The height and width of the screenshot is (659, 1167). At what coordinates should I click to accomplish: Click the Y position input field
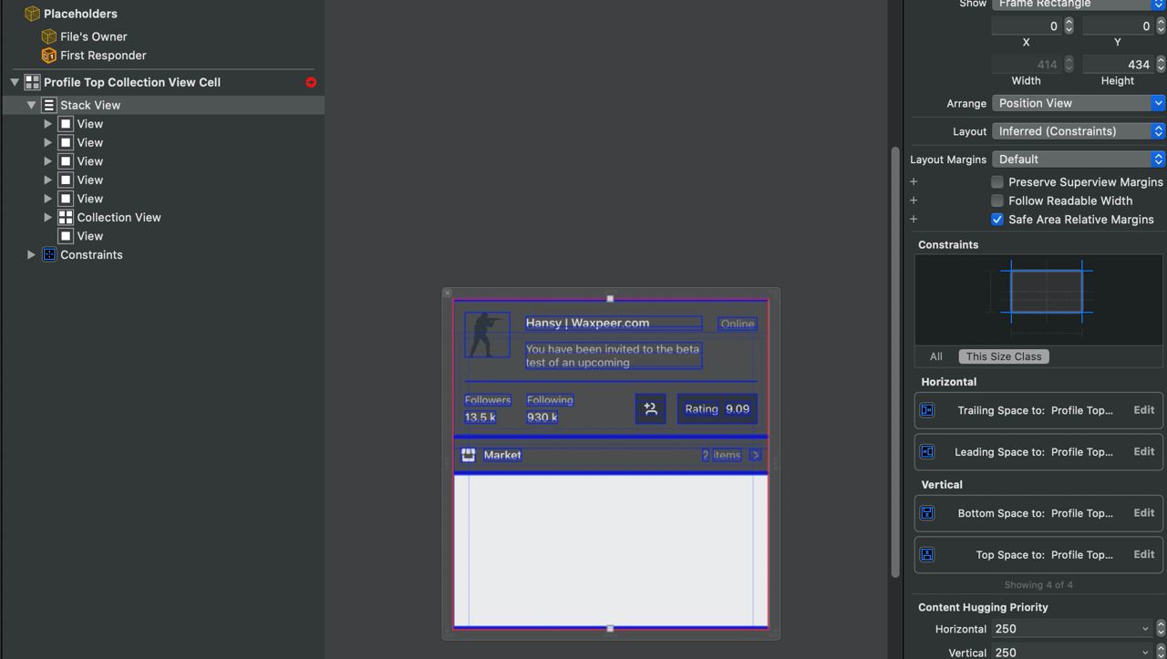coord(1118,26)
